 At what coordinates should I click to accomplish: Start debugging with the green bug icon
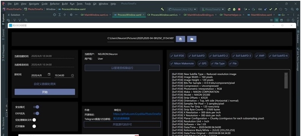[234, 9]
